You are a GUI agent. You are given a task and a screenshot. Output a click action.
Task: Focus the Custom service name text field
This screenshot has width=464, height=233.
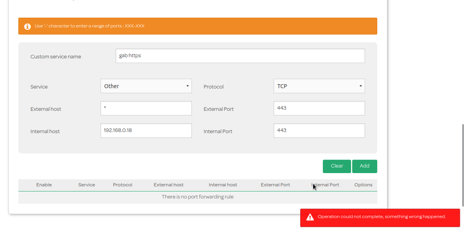[240, 56]
